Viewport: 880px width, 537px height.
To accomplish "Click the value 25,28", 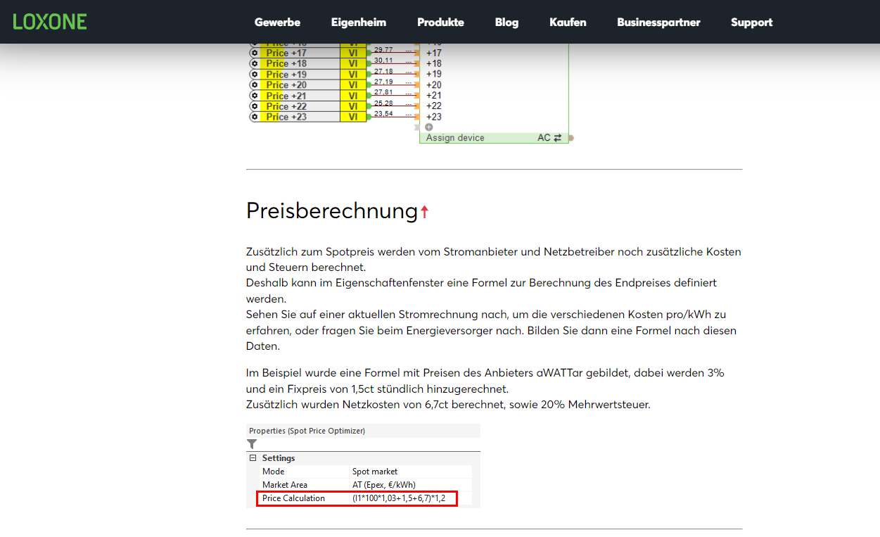I will click(x=383, y=103).
